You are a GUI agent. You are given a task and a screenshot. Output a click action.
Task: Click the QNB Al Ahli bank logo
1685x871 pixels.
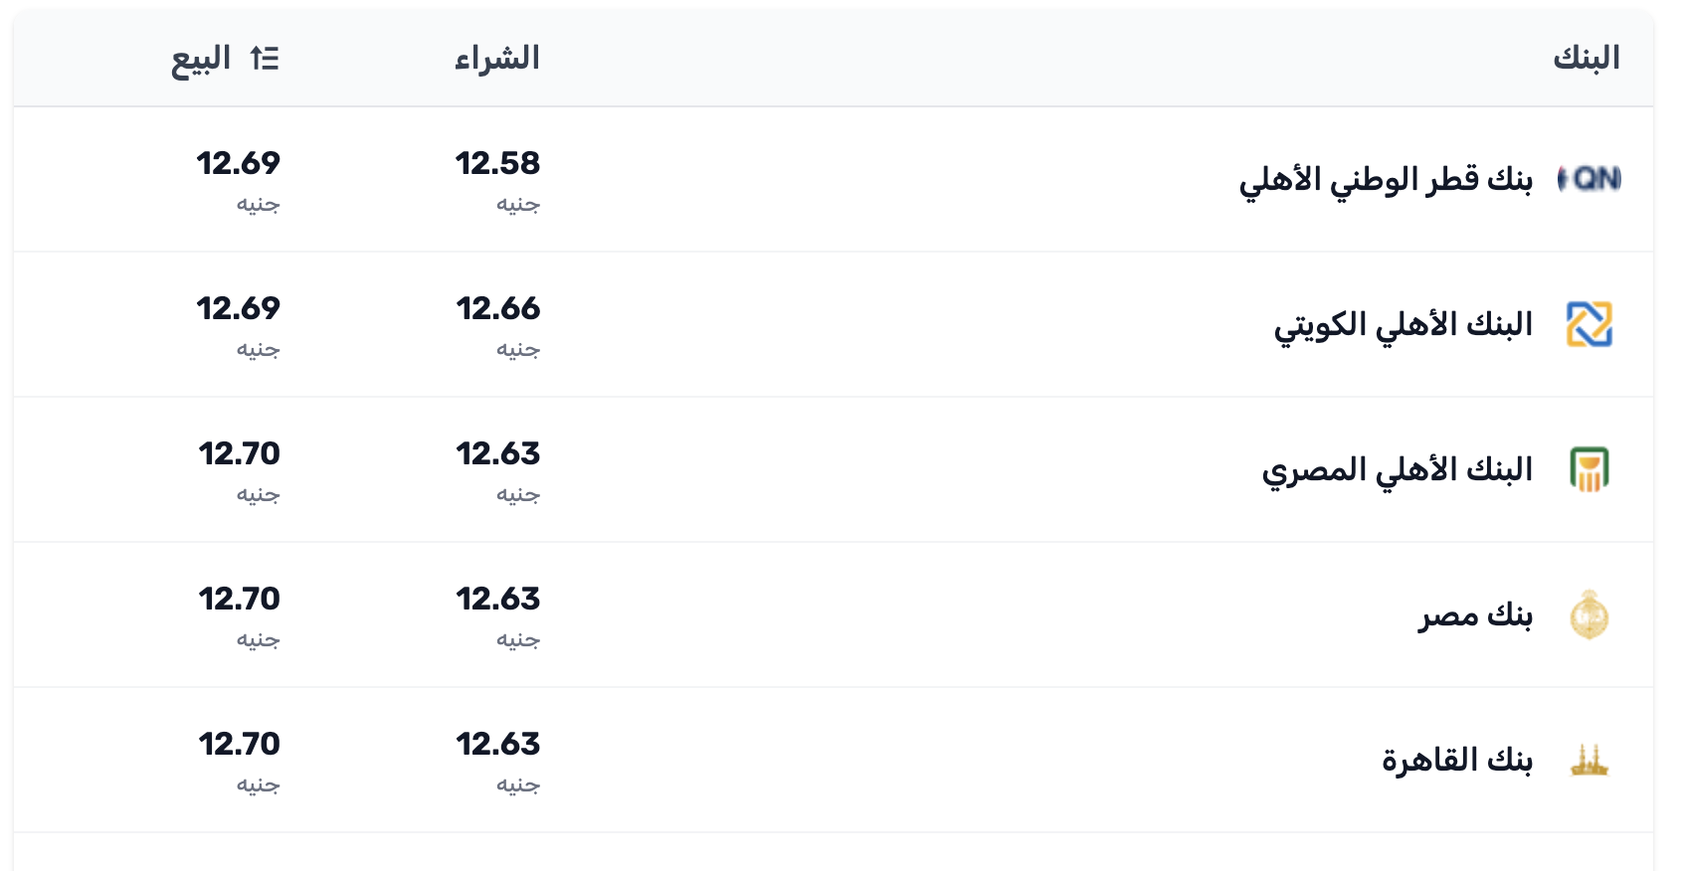pos(1589,179)
